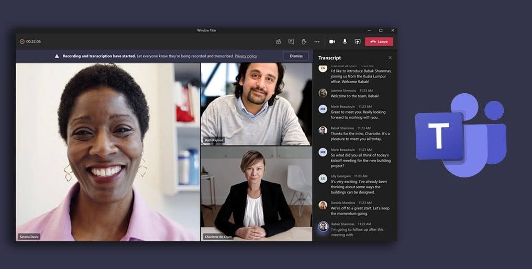Open the More actions ellipsis menu
Viewport: 532px width, 269px height.
tap(317, 41)
